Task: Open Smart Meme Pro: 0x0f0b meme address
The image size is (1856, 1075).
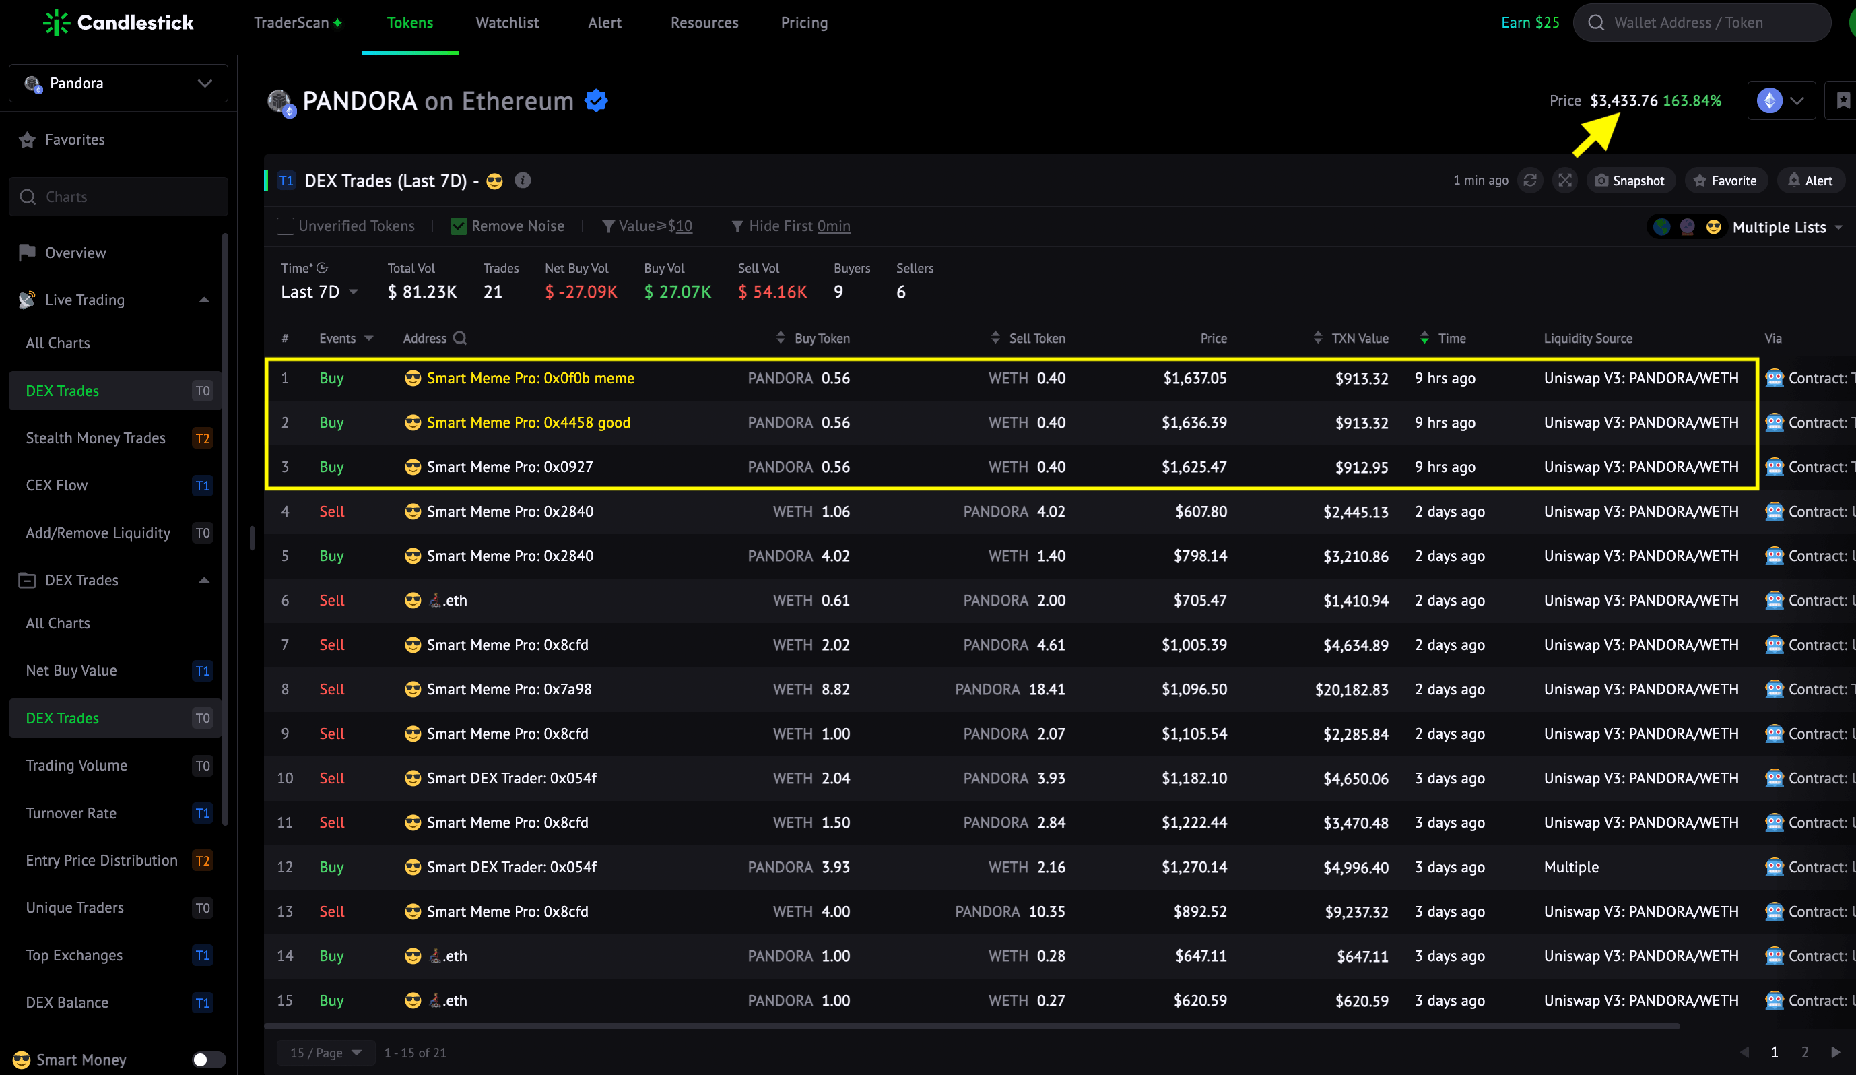Action: click(x=530, y=378)
